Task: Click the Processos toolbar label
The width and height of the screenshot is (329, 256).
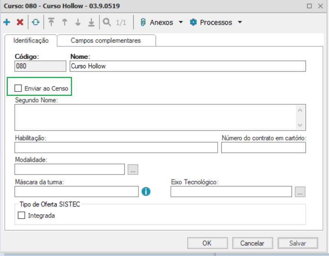Action: 216,22
